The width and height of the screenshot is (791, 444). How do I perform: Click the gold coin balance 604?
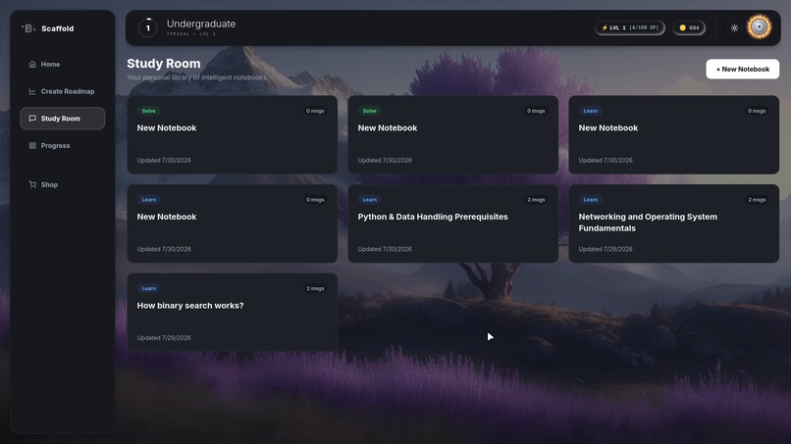click(x=689, y=27)
